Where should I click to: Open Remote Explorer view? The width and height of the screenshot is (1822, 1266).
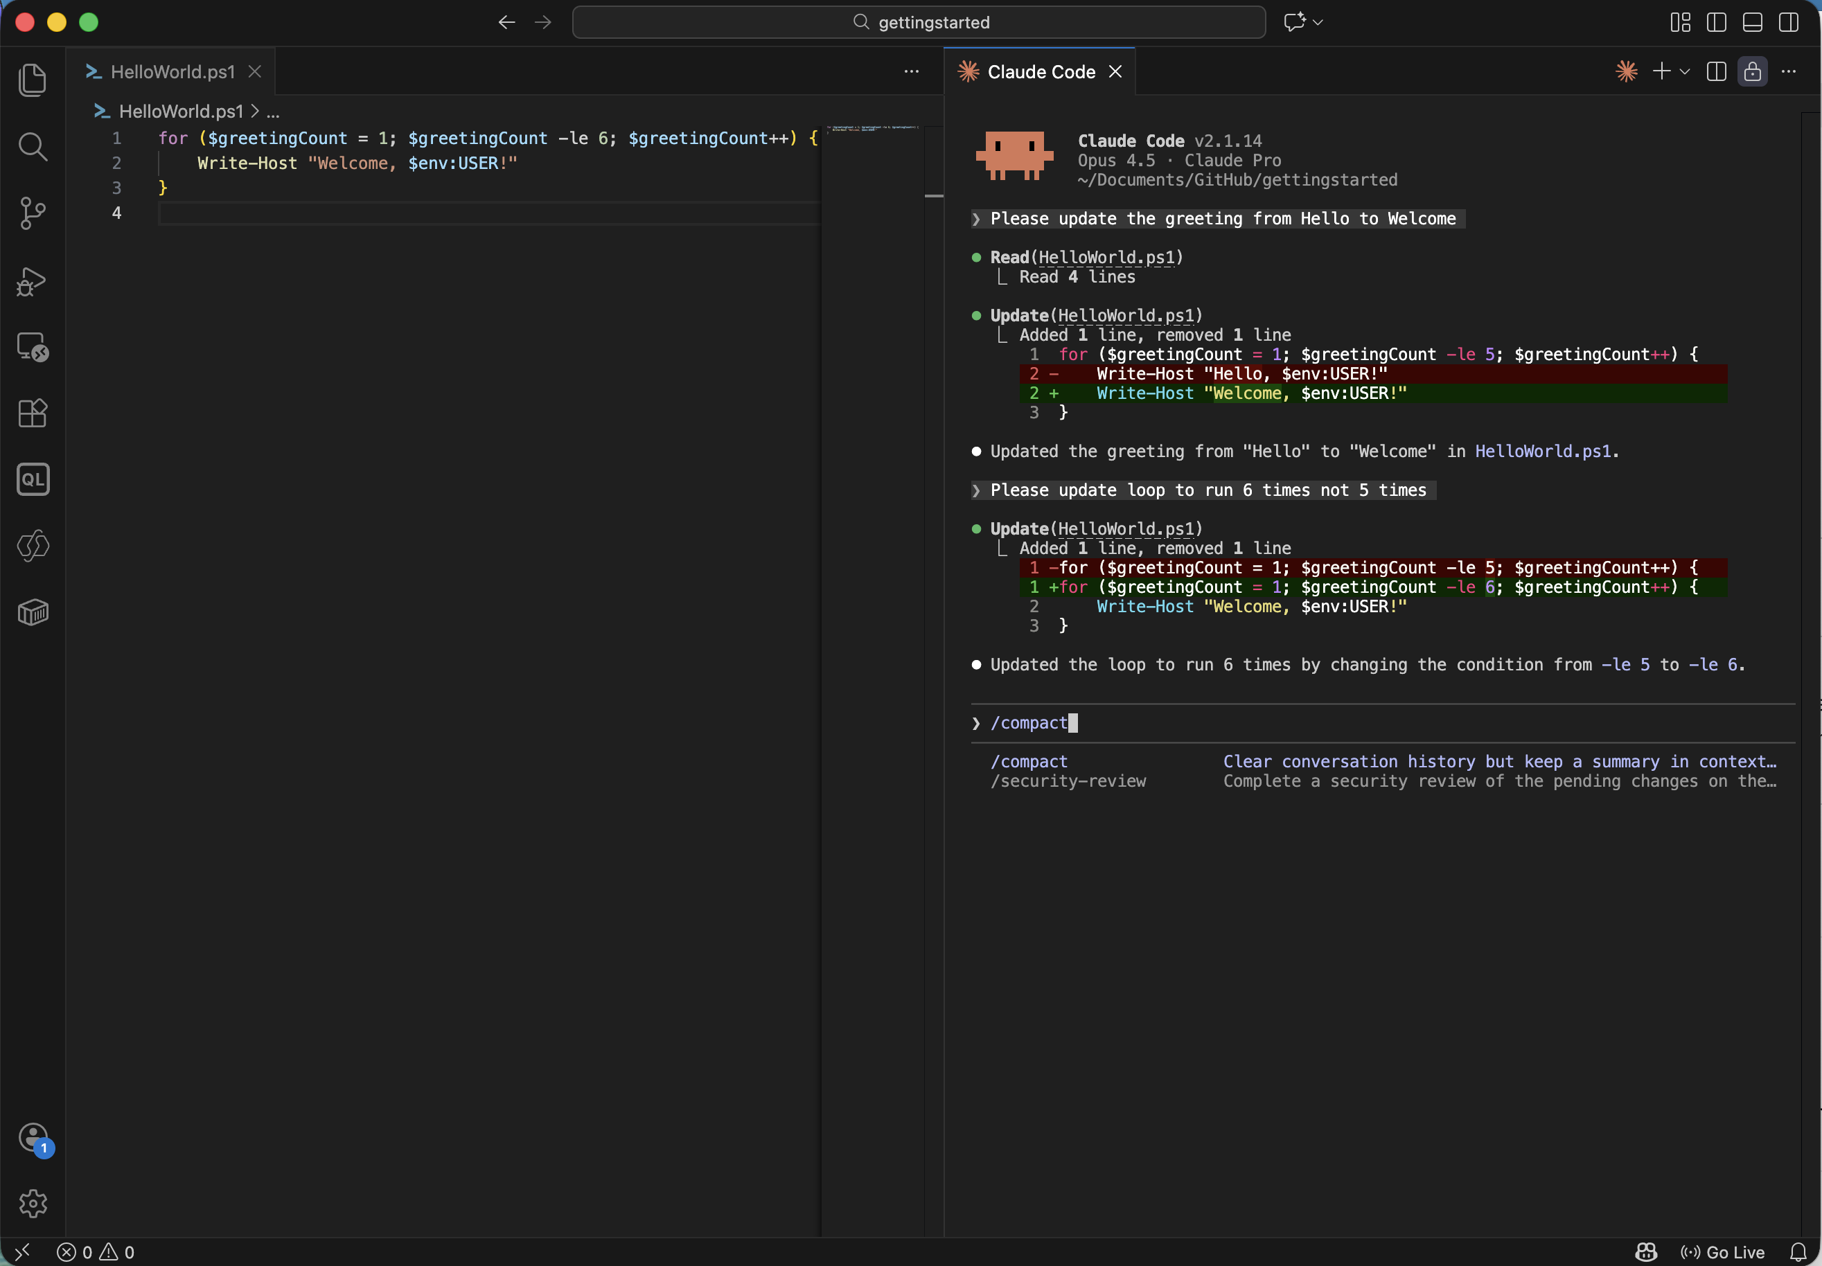coord(33,347)
